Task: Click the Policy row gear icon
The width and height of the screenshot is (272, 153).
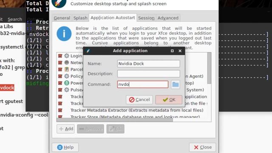Action: tap(67, 76)
